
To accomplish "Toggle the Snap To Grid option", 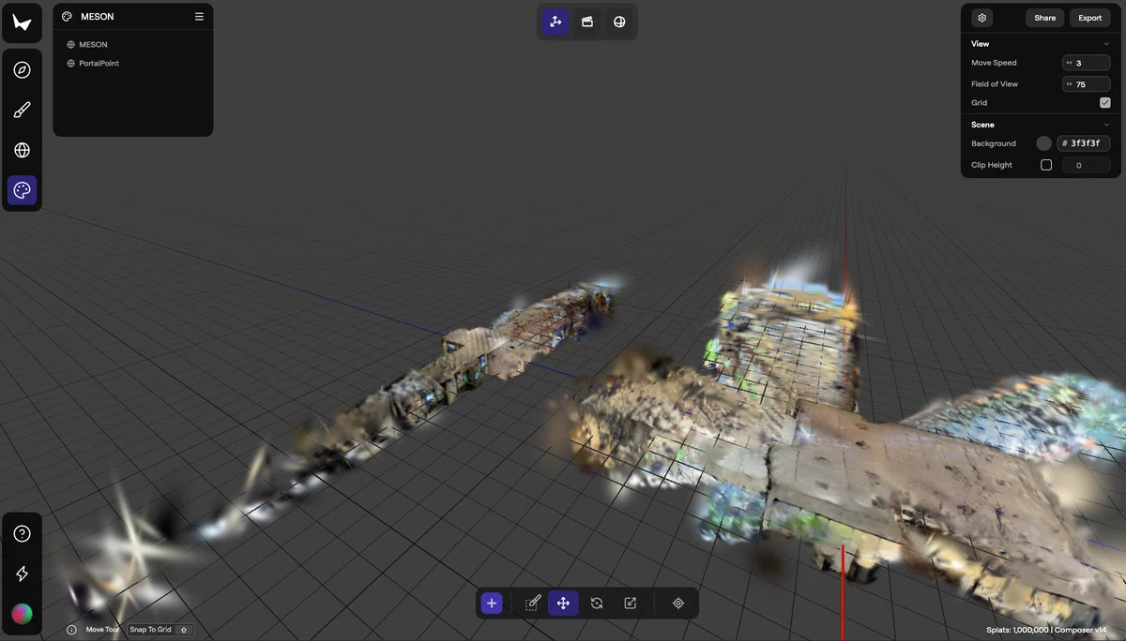I will click(x=160, y=630).
